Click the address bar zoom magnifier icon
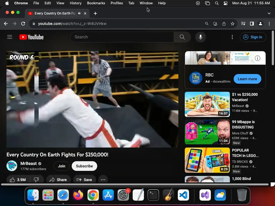275x206 pixels. [x=207, y=24]
